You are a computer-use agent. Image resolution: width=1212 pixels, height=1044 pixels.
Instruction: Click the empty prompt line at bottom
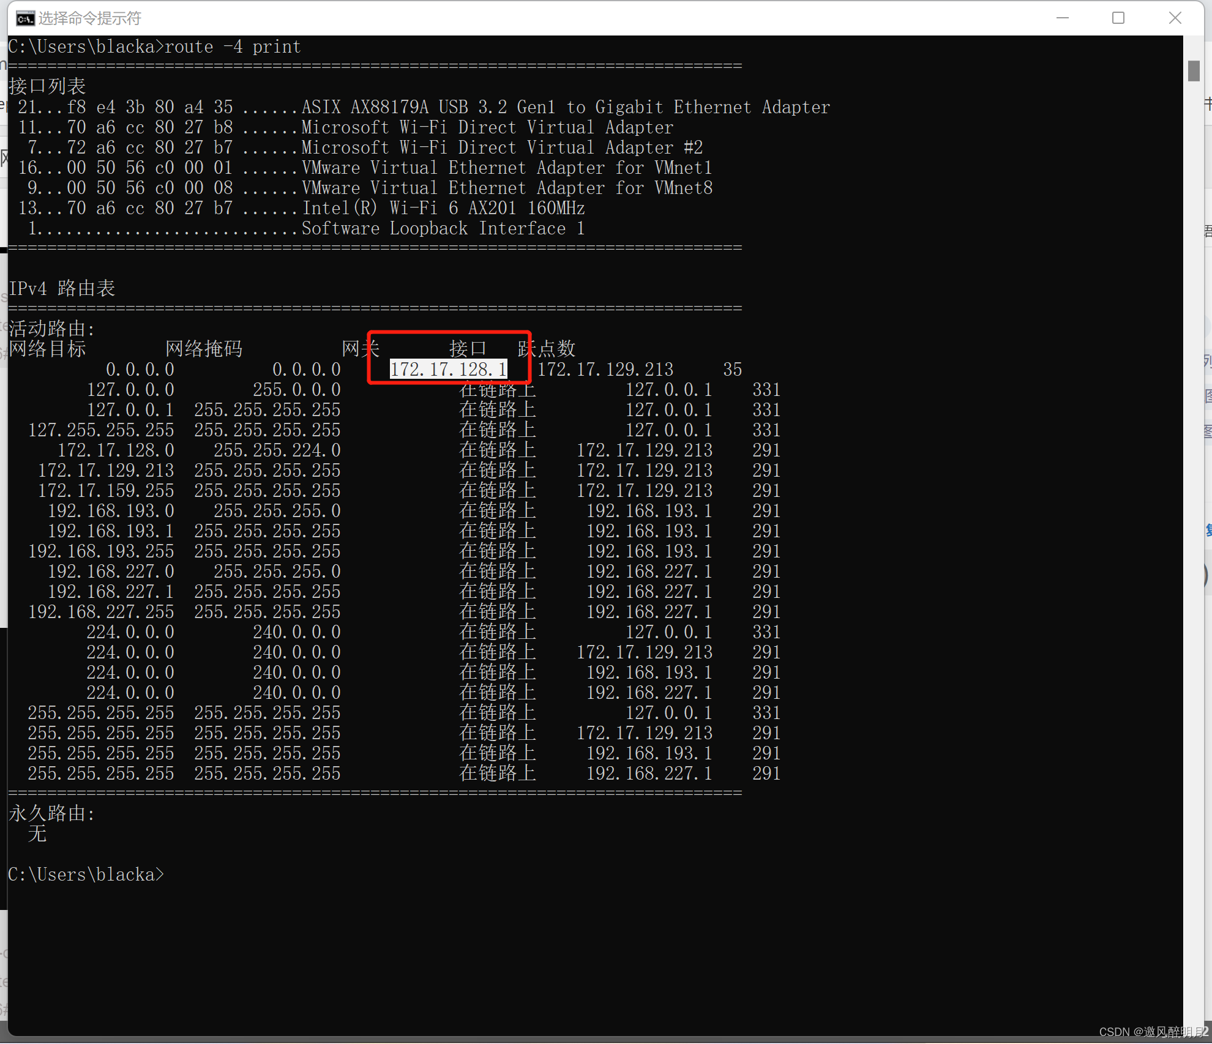coord(86,874)
